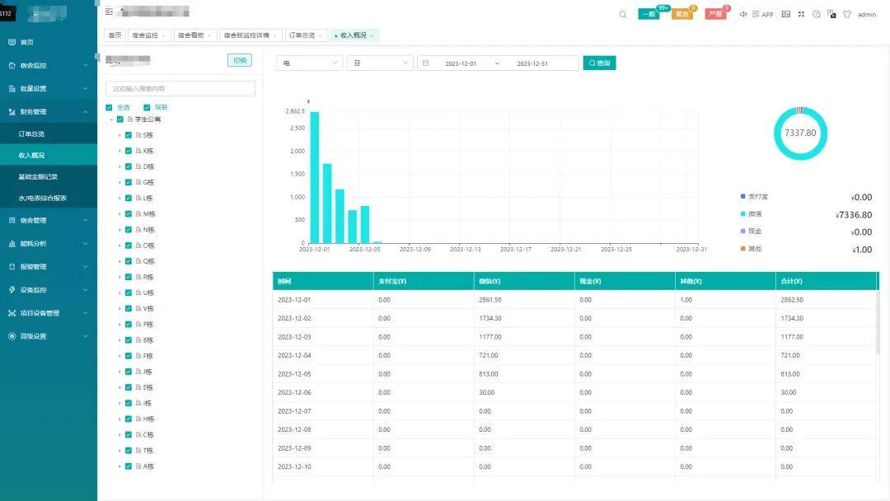Image resolution: width=890 pixels, height=501 pixels.
Task: Uncheck the D栋 checkbox
Action: pos(129,166)
